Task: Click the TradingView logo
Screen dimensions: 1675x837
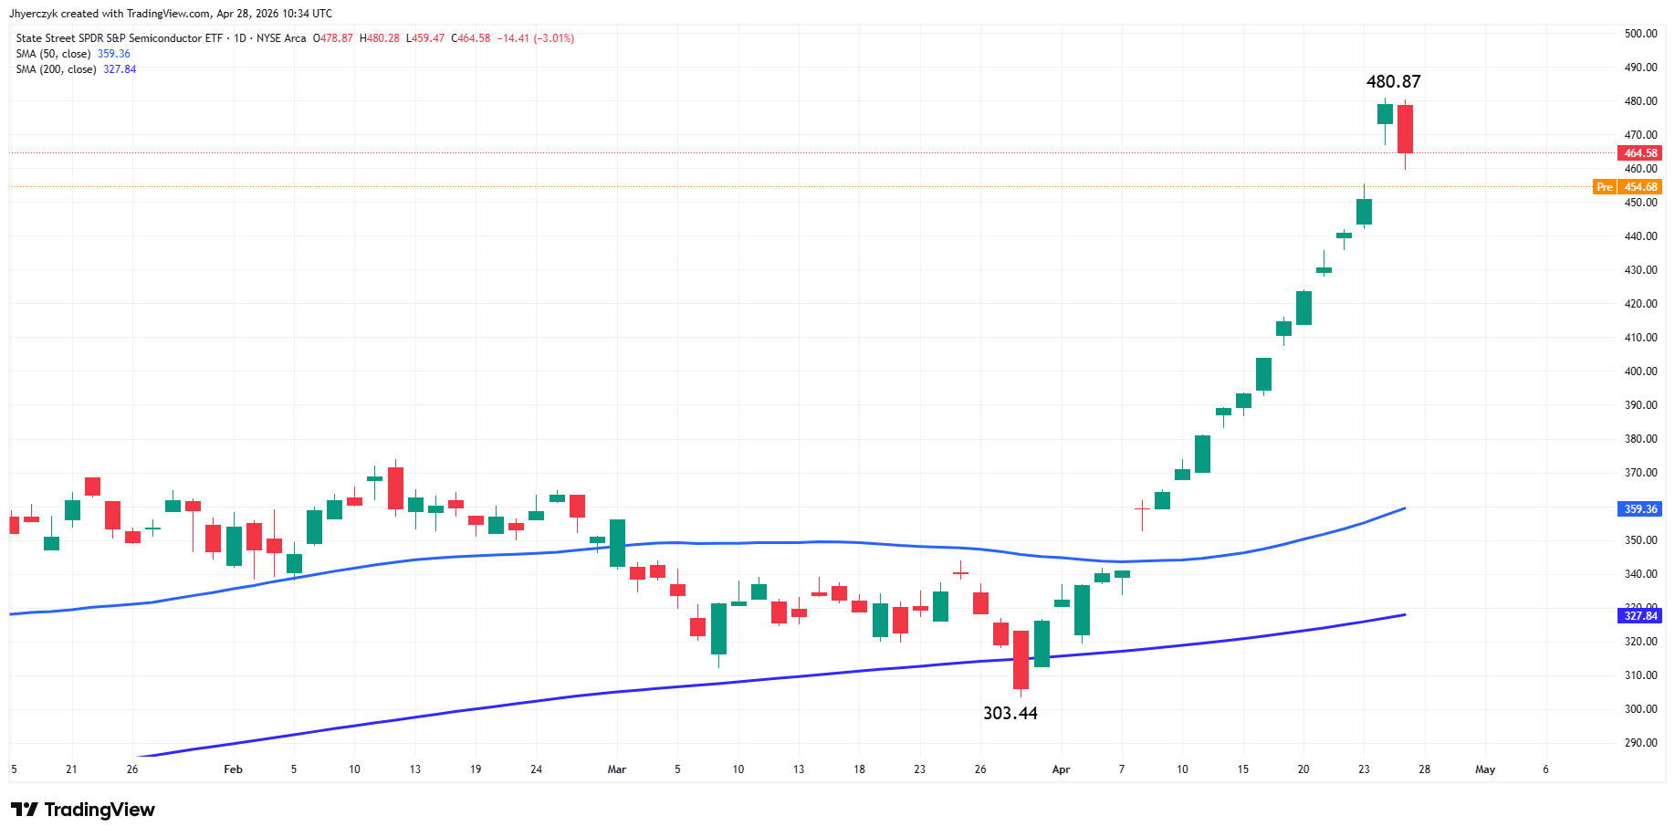Action: (83, 810)
